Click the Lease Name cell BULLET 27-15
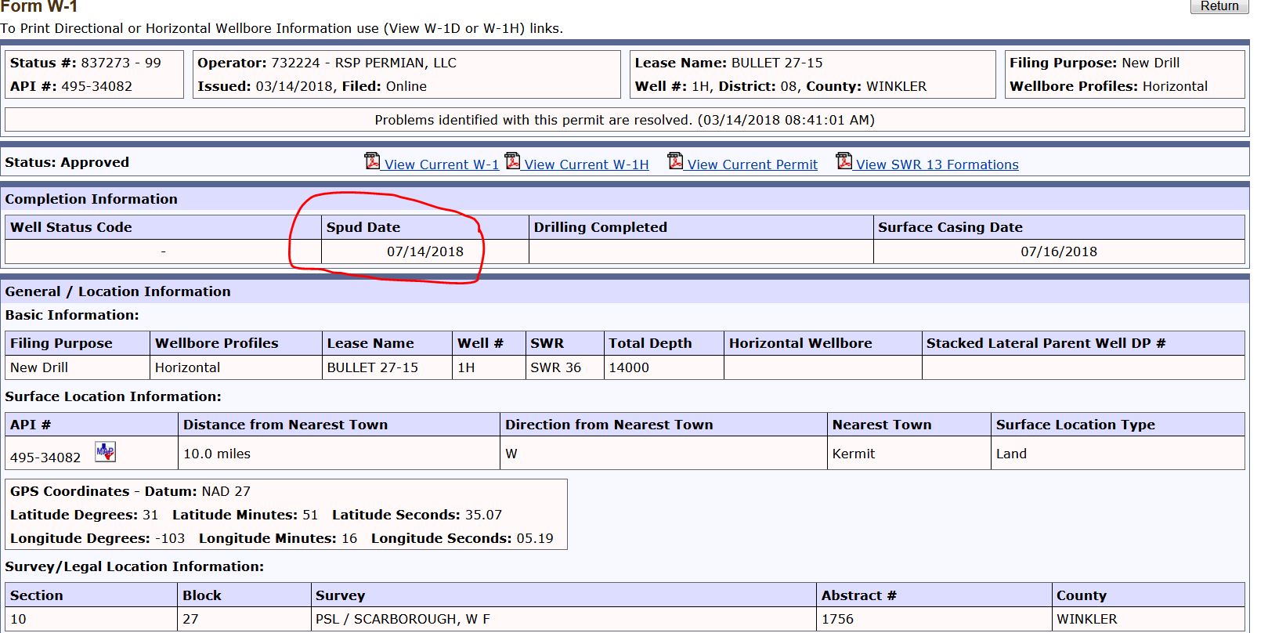 tap(372, 367)
